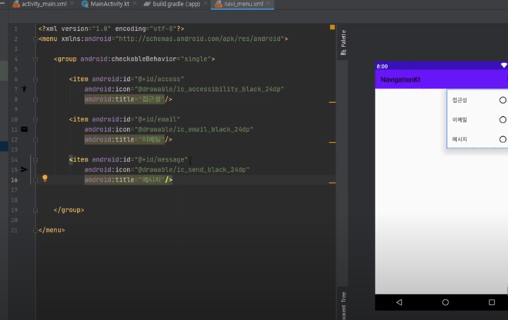This screenshot has height=320, width=508.
Task: Click the ic_email_black_24dp drawable reference
Action: 196,129
